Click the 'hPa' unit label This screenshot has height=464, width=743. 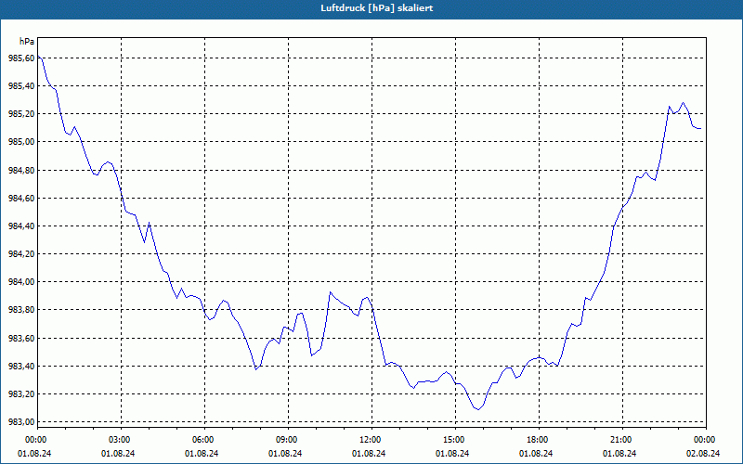click(27, 41)
